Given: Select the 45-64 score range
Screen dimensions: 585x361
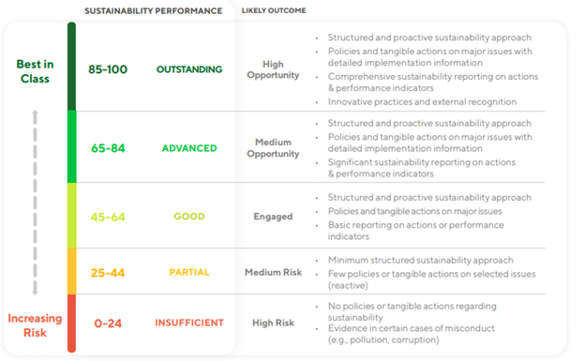Looking at the screenshot, I should coord(108,217).
